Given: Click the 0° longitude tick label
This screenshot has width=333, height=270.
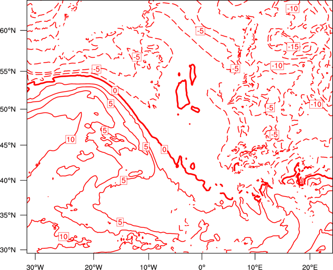Looking at the screenshot, I should 202,267.
